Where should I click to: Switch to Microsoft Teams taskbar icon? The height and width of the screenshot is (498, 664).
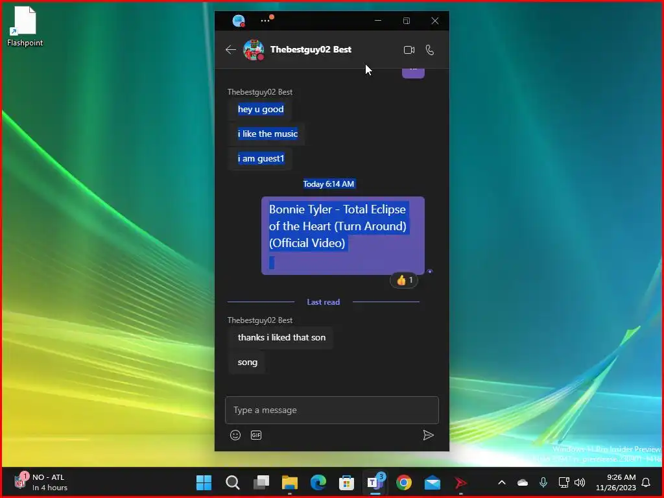click(x=375, y=482)
